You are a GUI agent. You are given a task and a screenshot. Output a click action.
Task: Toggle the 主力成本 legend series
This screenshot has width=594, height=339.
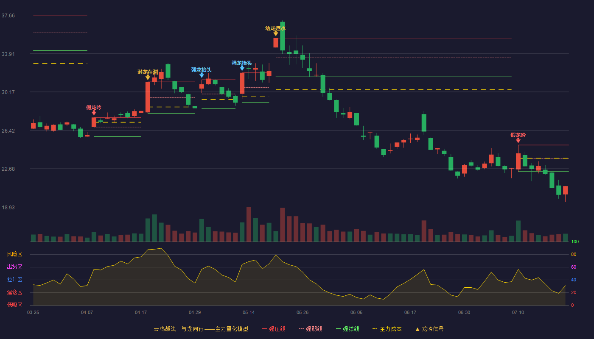[x=387, y=329]
